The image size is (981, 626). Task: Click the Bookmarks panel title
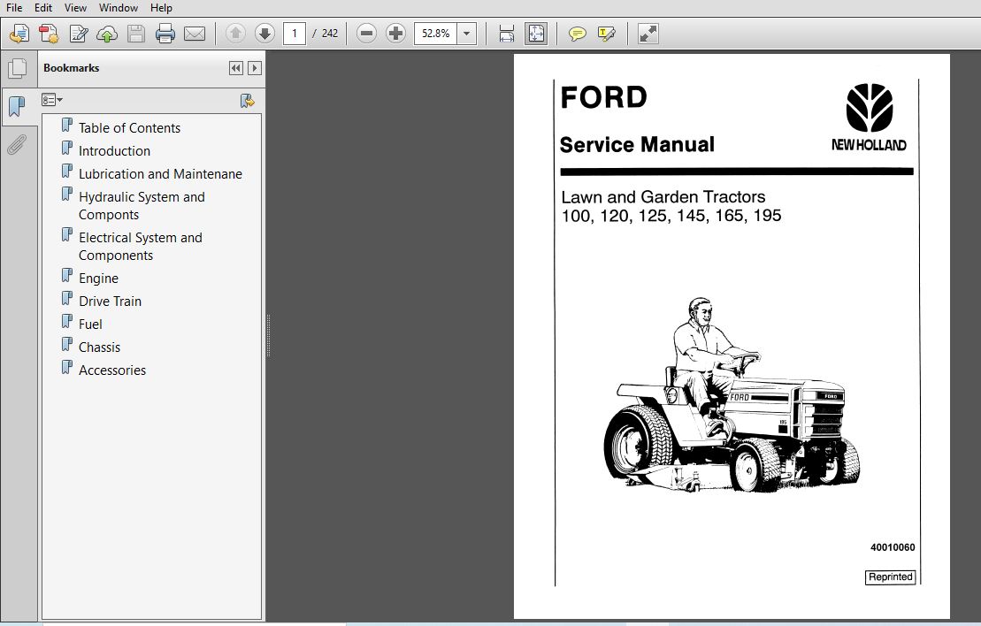pos(72,68)
